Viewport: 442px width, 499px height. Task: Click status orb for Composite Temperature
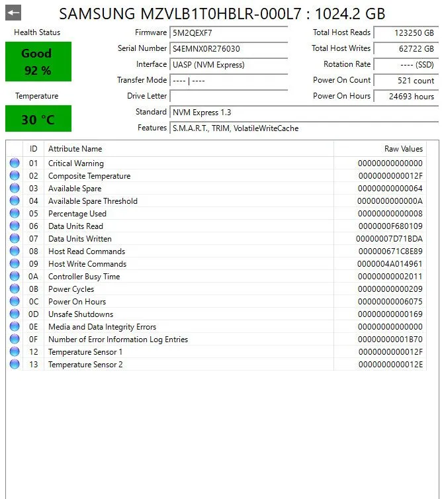[15, 175]
